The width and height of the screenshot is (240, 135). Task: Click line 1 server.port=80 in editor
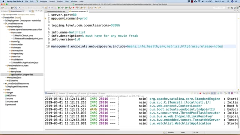click(x=64, y=15)
